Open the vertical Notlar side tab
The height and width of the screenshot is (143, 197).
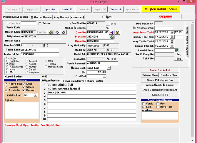tap(187, 30)
